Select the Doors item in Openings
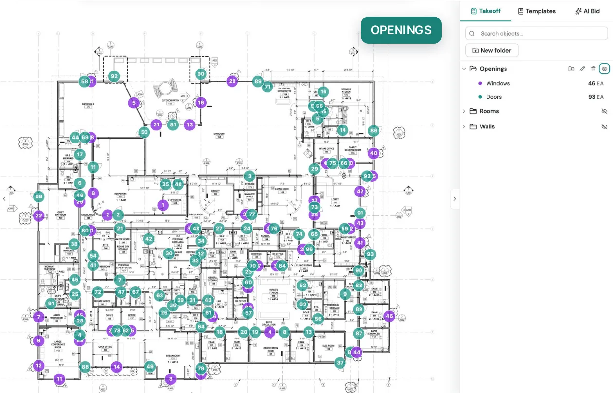The width and height of the screenshot is (613, 393). 494,97
